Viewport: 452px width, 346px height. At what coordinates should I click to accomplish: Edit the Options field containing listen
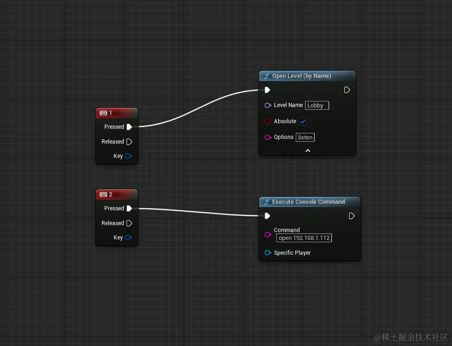tap(305, 138)
